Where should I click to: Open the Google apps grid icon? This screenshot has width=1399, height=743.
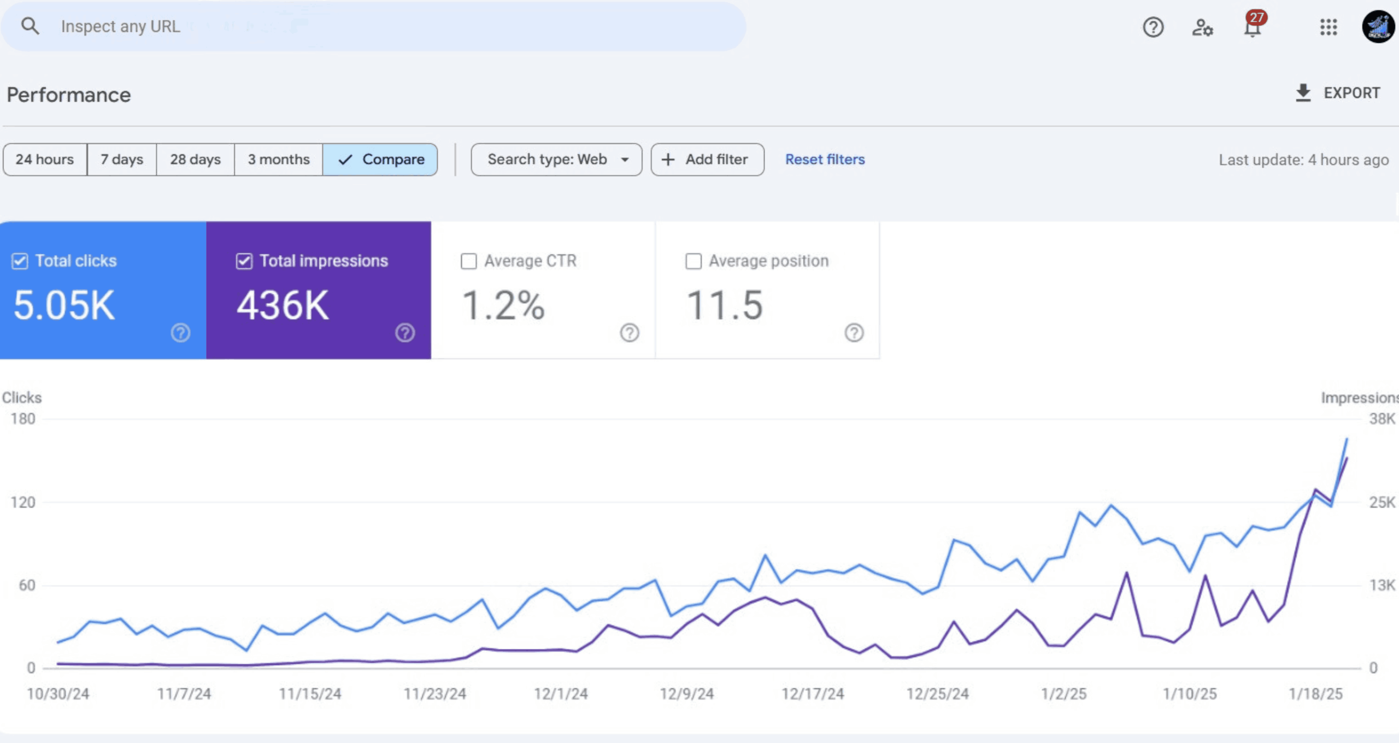[x=1329, y=27]
